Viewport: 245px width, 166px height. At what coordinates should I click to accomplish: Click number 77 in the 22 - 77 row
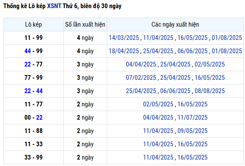[x=39, y=64]
